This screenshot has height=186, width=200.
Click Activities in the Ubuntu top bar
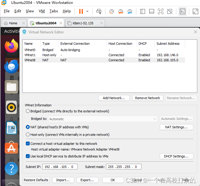click(x=12, y=31)
